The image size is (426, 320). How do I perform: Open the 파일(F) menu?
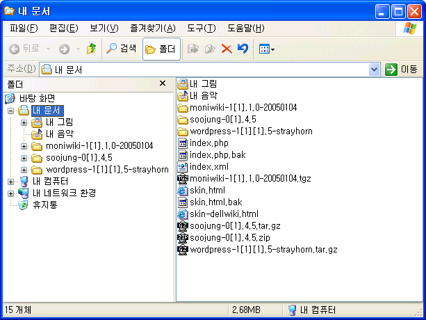[x=24, y=28]
